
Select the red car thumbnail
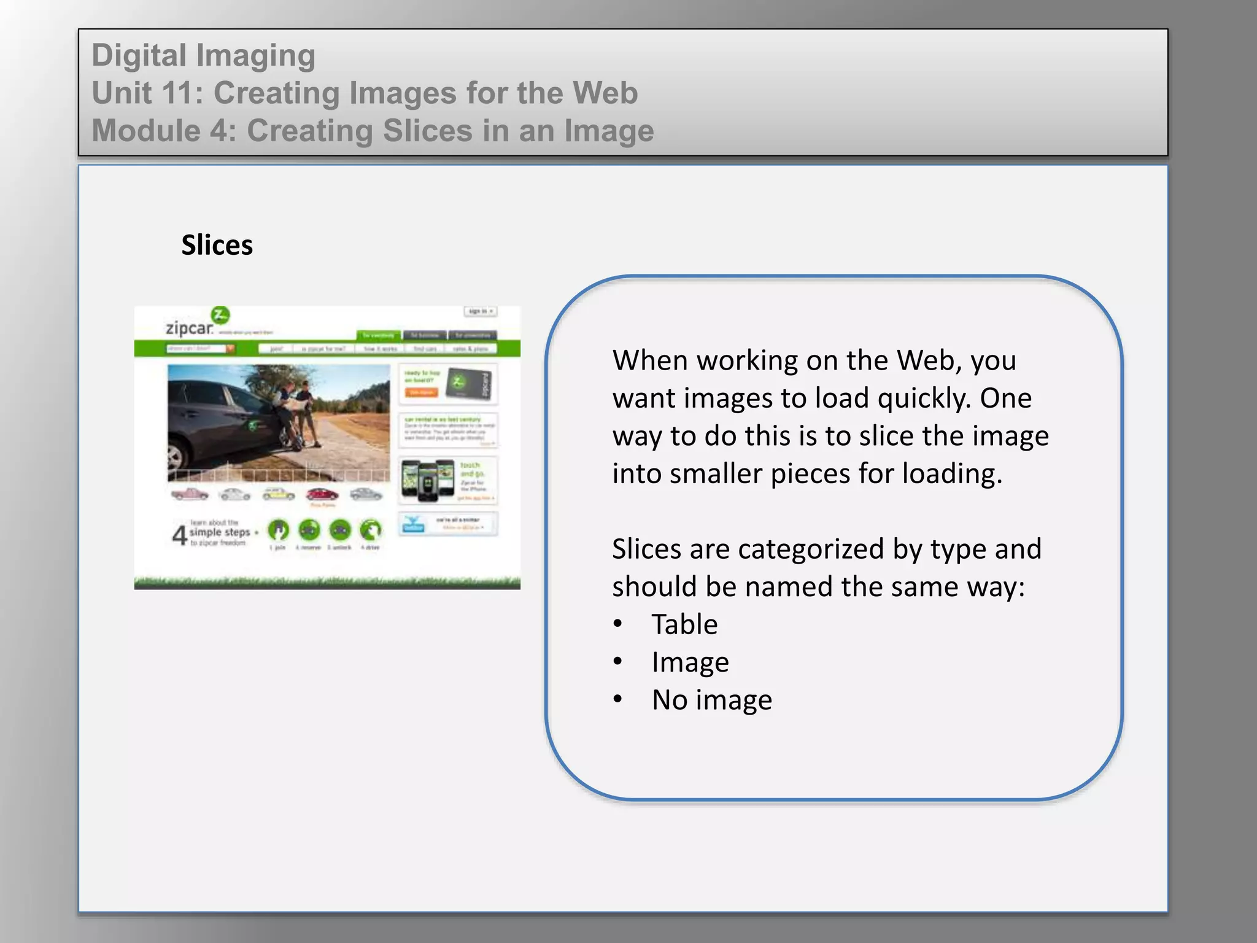(322, 494)
